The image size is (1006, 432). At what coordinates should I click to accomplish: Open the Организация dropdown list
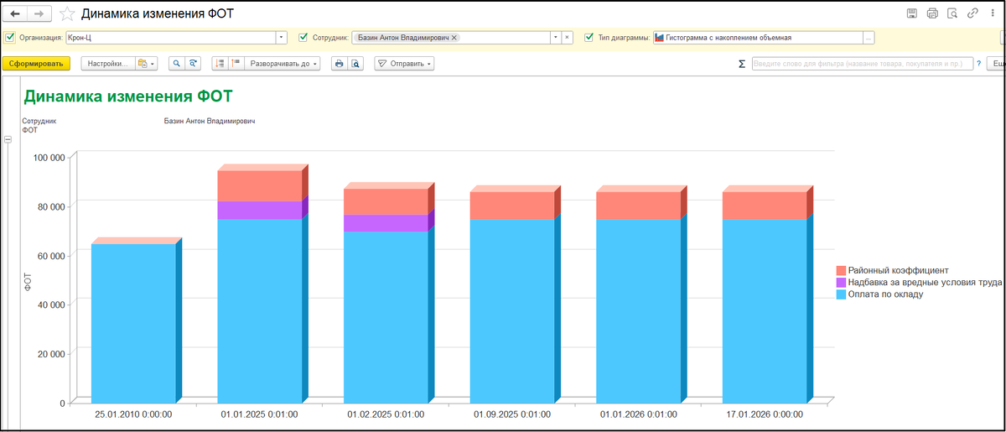[x=281, y=38]
